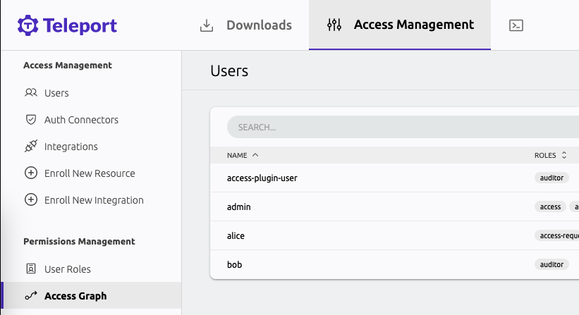Click the Access Graph icon
The width and height of the screenshot is (579, 315).
click(30, 296)
